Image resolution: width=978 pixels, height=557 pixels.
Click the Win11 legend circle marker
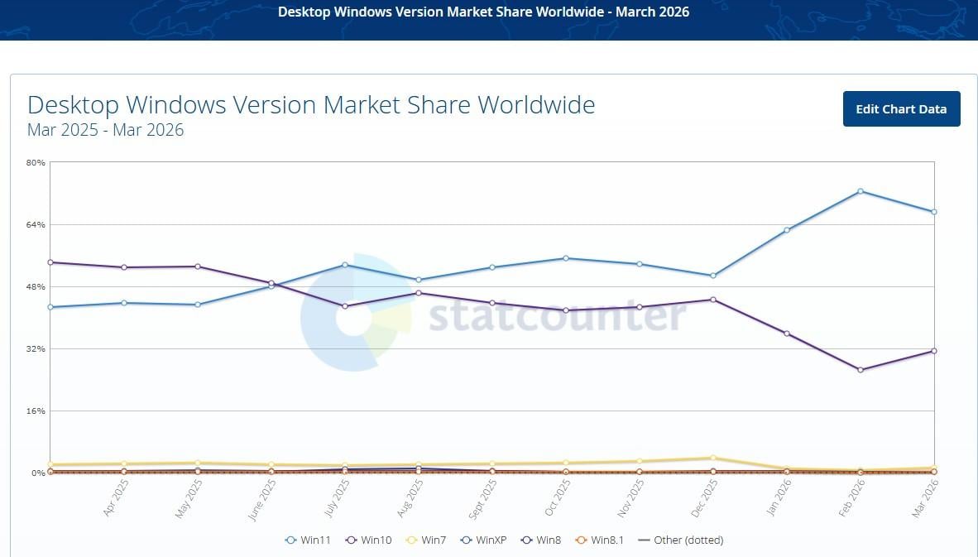290,540
